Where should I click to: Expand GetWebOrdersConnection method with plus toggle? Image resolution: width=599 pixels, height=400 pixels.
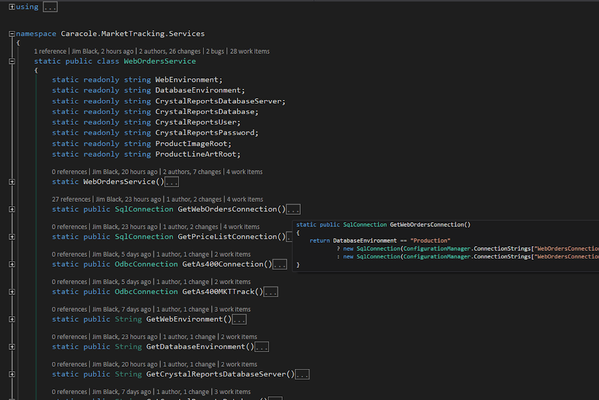(x=12, y=209)
